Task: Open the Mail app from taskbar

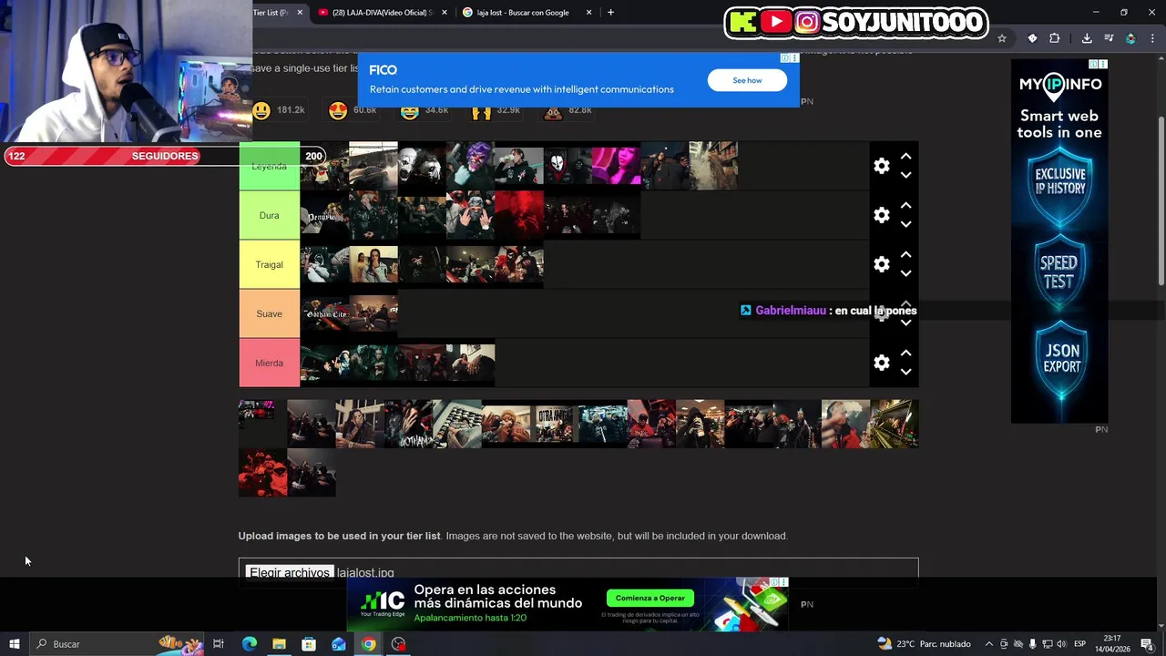Action: tap(339, 644)
